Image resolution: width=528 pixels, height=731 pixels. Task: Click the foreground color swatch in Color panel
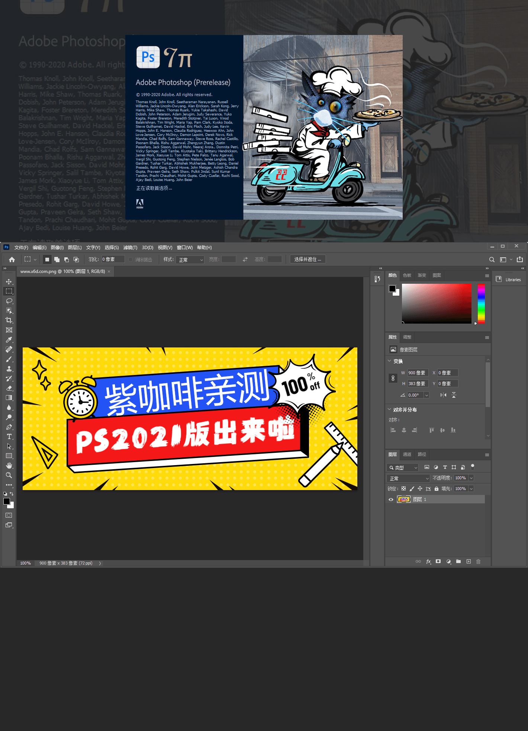[x=392, y=289]
